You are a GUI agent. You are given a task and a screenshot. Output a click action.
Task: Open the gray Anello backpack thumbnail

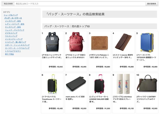click(x=52, y=42)
